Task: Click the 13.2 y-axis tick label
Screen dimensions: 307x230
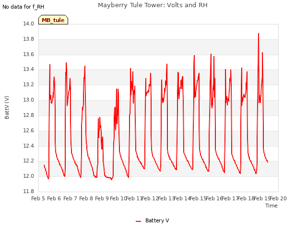Action: [29, 84]
